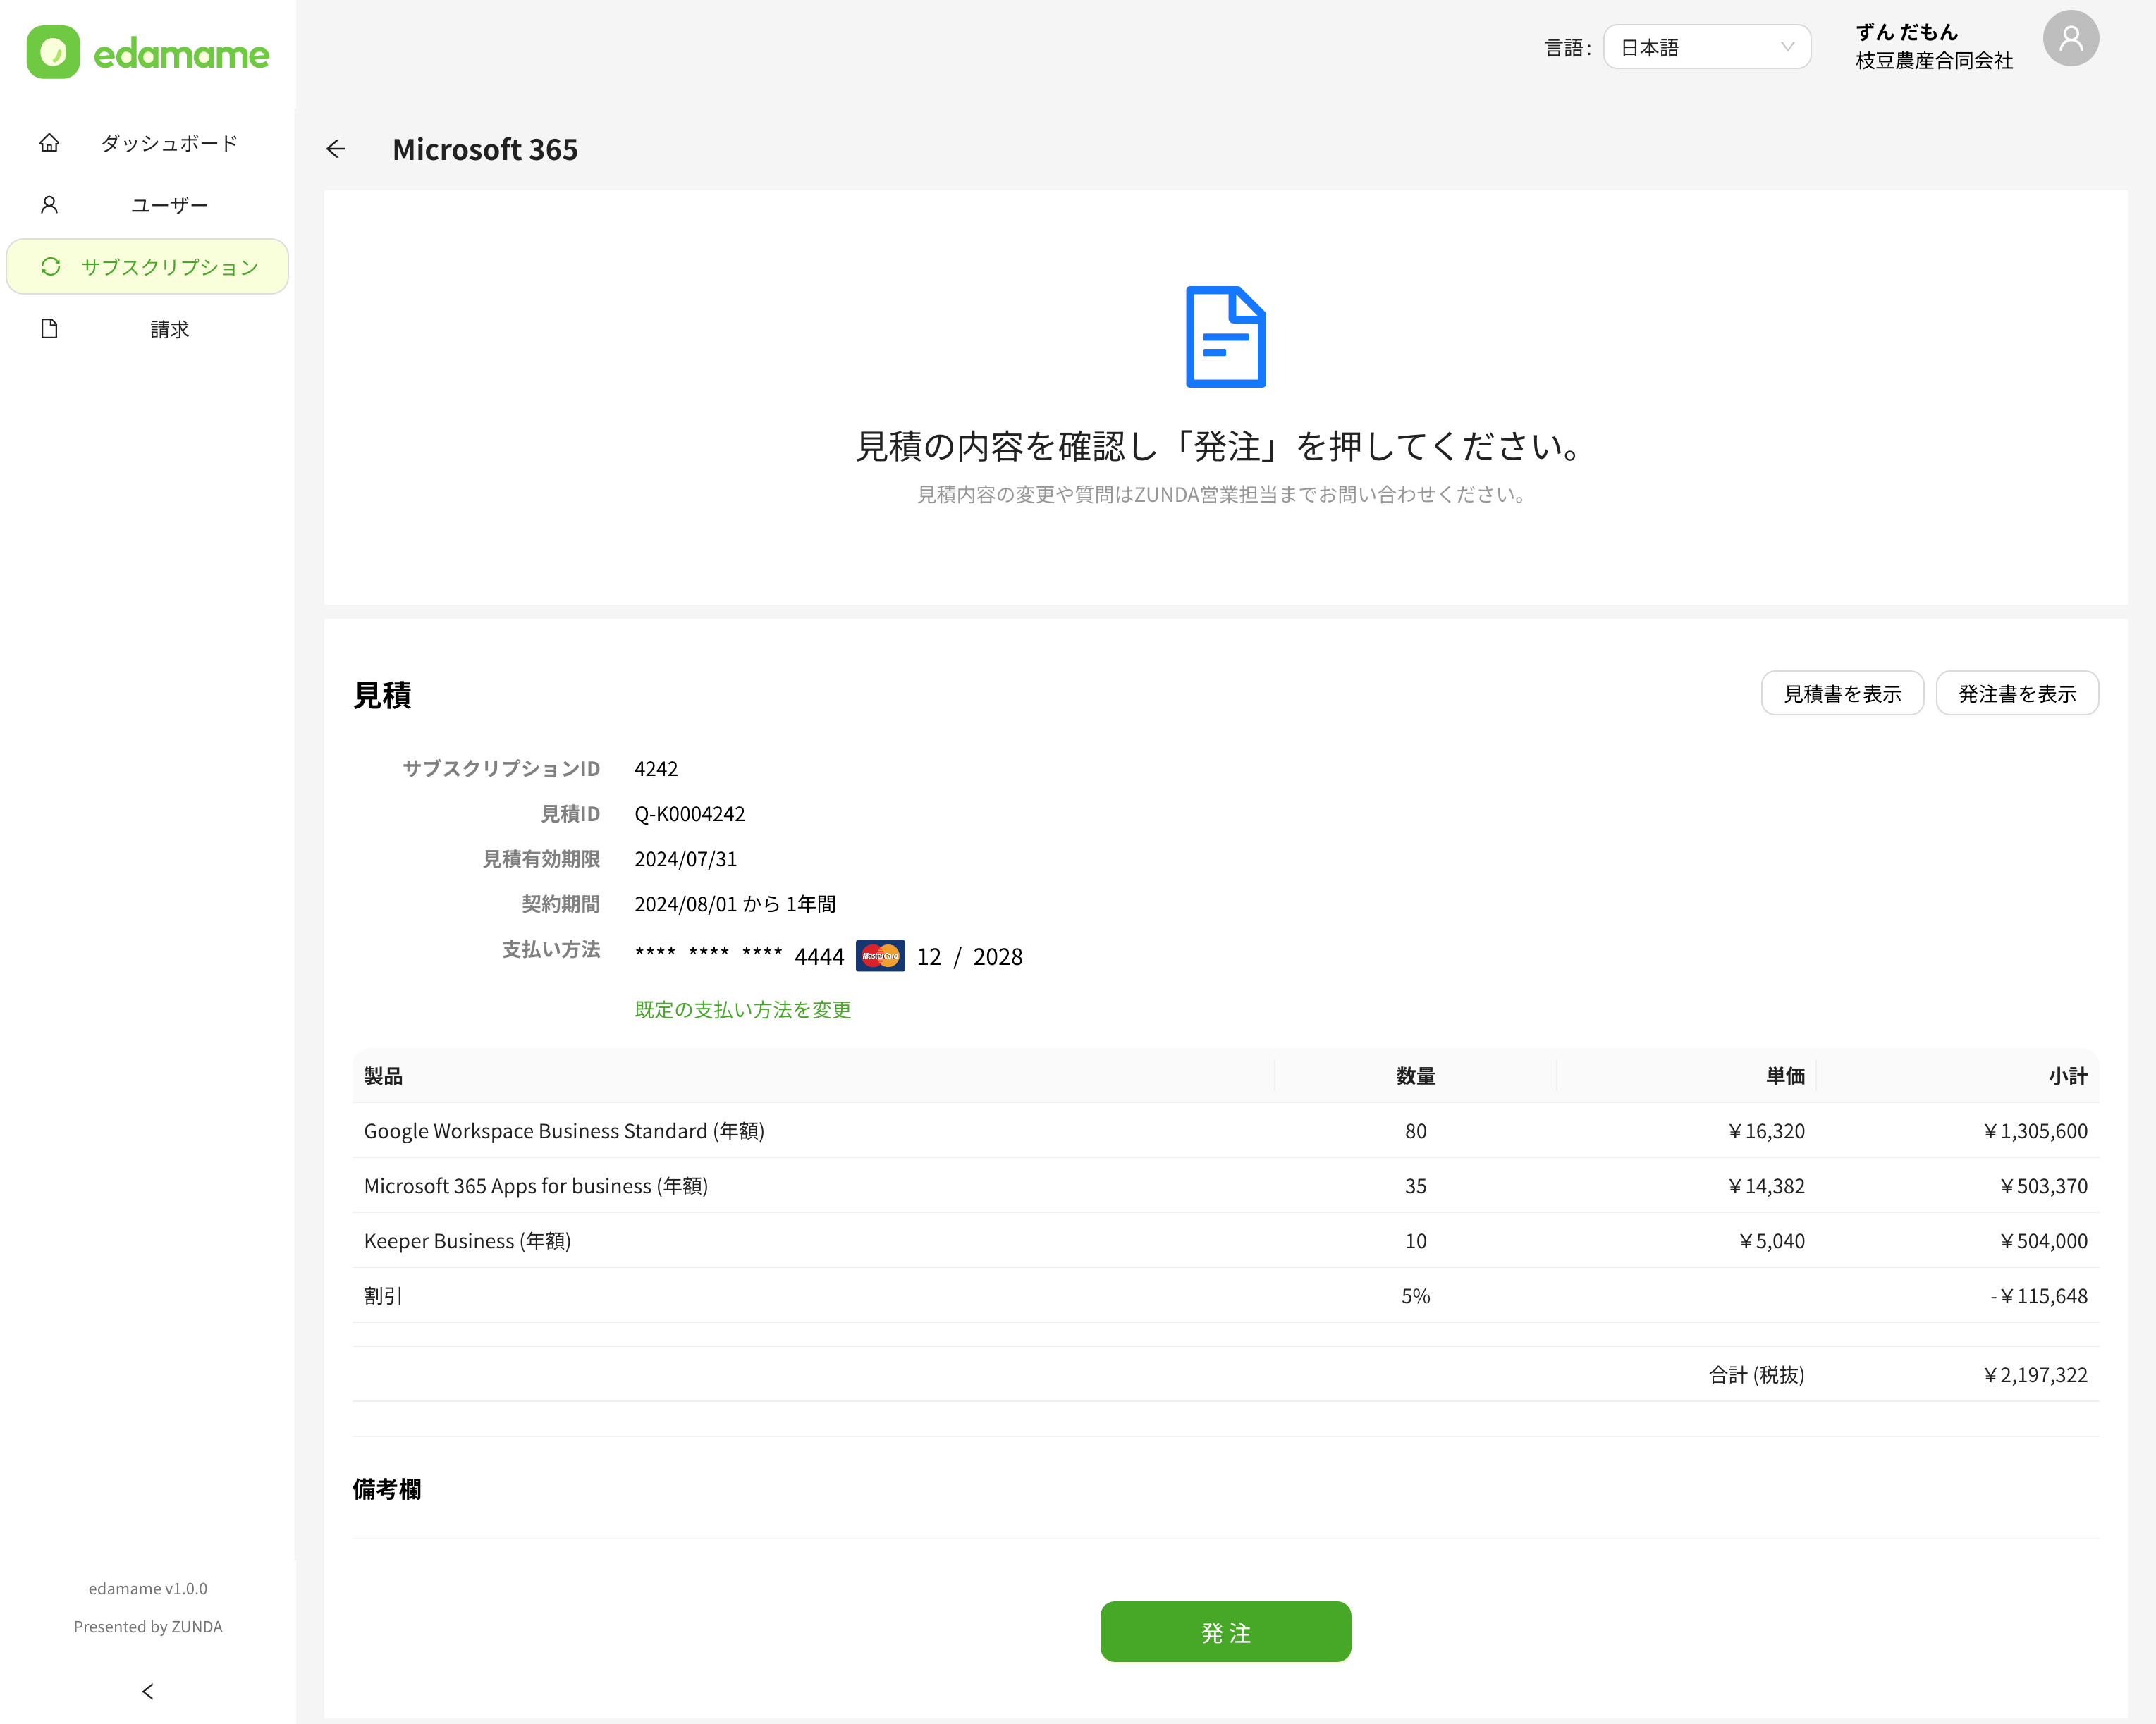The height and width of the screenshot is (1724, 2156).
Task: Click the 製品 column header
Action: 383,1076
